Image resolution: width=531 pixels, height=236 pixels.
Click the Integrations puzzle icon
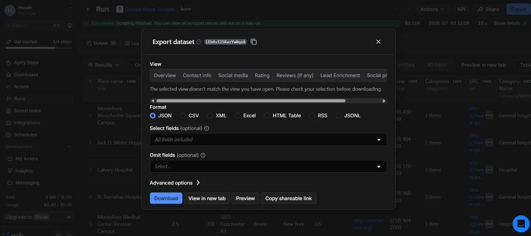[8, 123]
